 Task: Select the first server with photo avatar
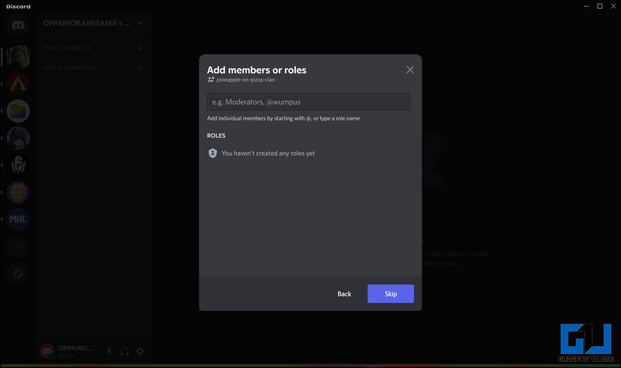[18, 57]
